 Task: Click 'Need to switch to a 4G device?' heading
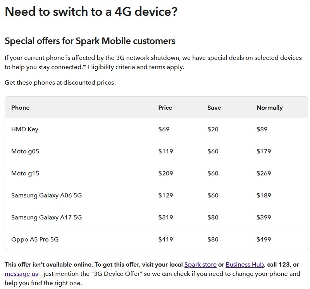(91, 12)
